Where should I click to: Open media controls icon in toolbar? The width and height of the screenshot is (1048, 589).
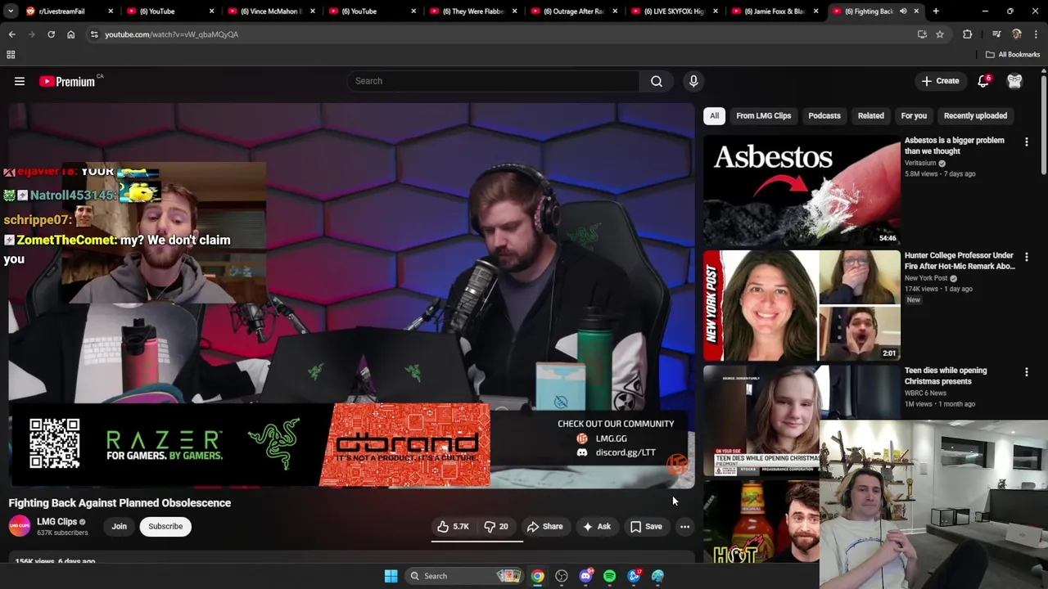[996, 34]
